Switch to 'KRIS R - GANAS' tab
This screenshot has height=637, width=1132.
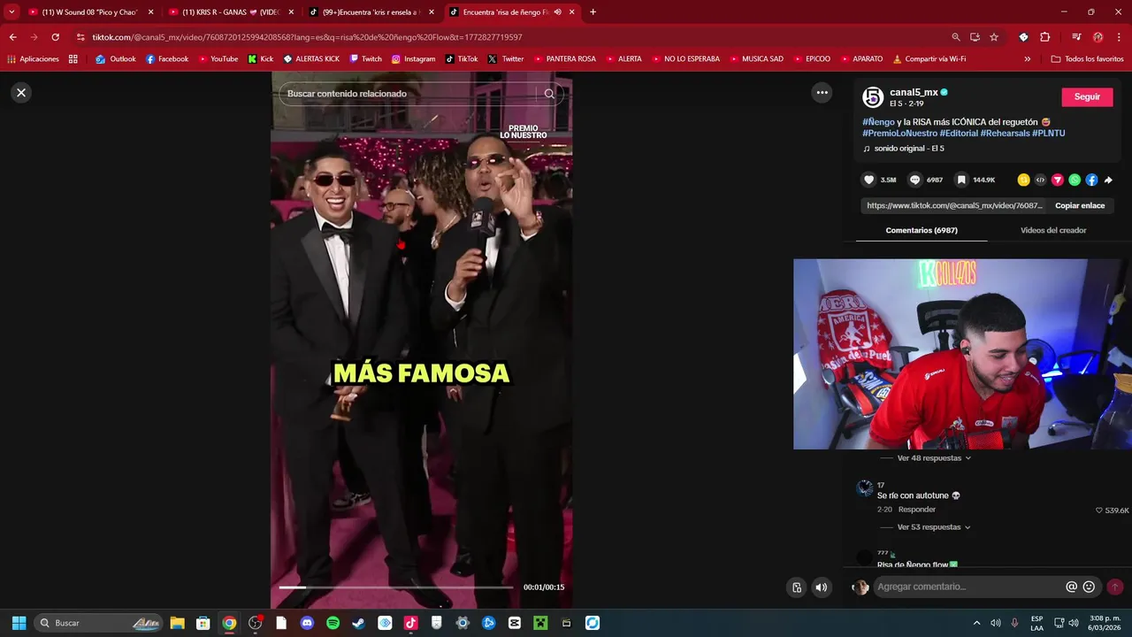click(231, 12)
